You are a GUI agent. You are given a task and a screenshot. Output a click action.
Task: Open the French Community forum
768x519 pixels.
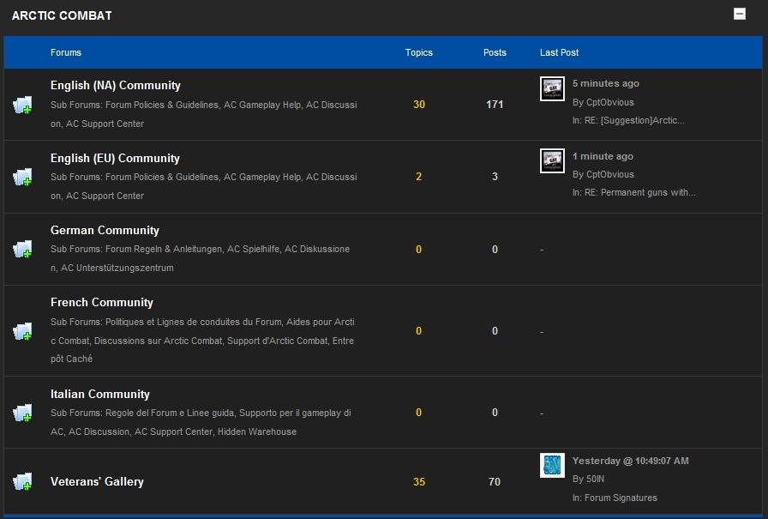click(102, 302)
